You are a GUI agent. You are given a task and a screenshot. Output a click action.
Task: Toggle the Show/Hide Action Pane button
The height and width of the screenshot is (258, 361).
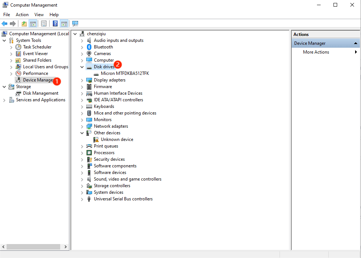(64, 24)
